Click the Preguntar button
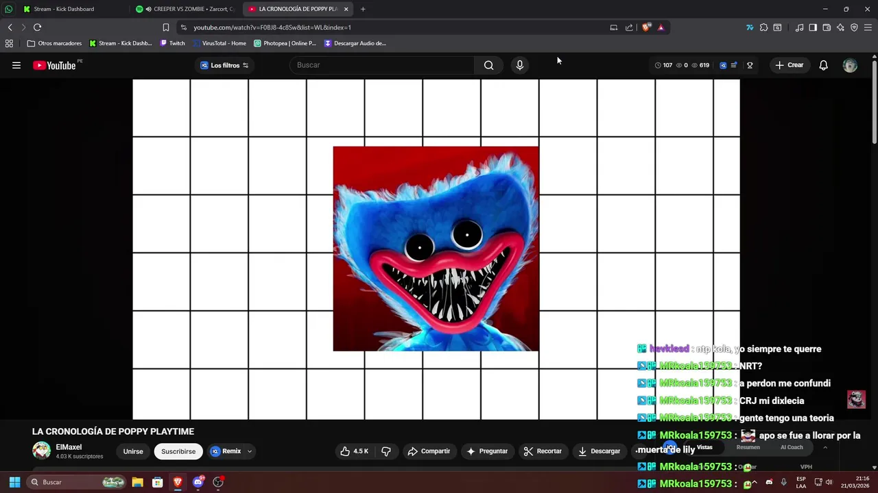This screenshot has width=878, height=493. [x=487, y=451]
